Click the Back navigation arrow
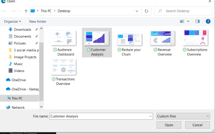Screen dimensions: 215x134 [5, 11]
